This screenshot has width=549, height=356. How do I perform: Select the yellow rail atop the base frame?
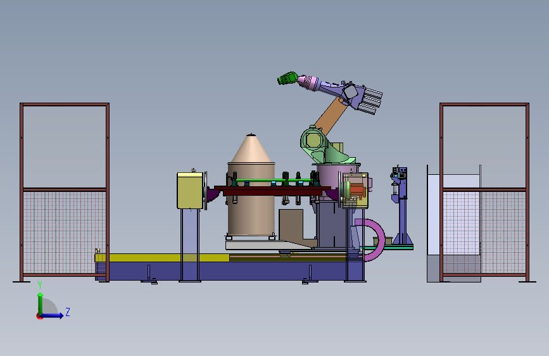(162, 258)
